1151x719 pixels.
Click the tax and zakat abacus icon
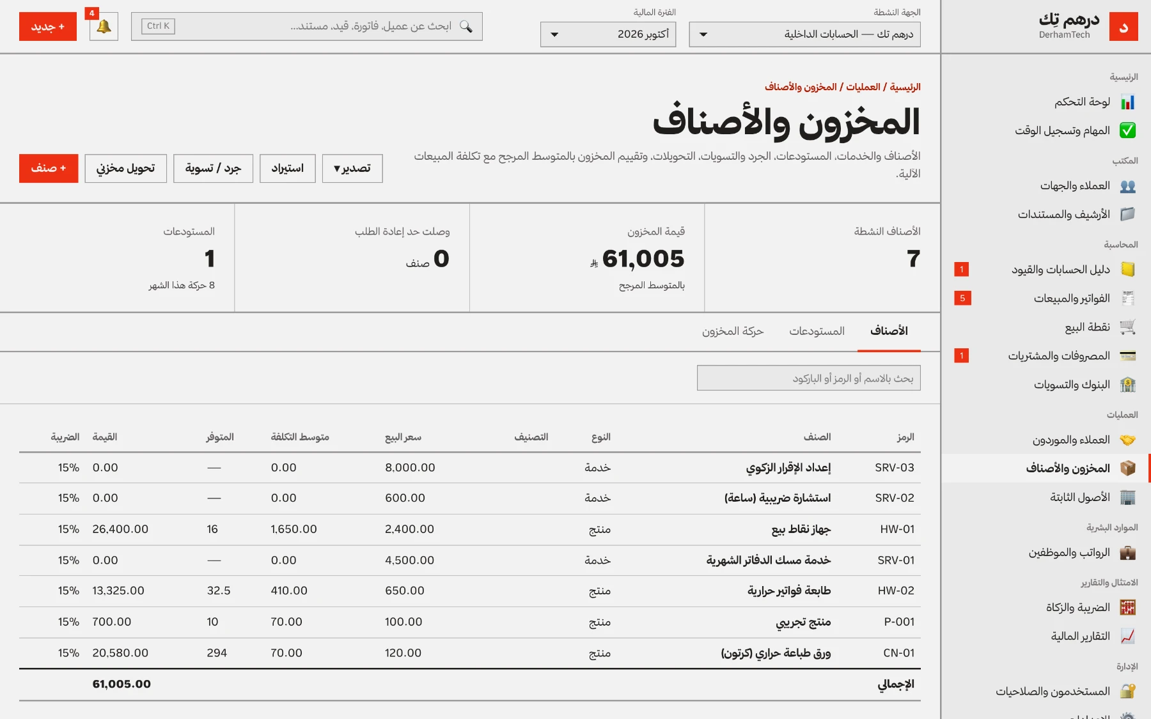(1127, 607)
